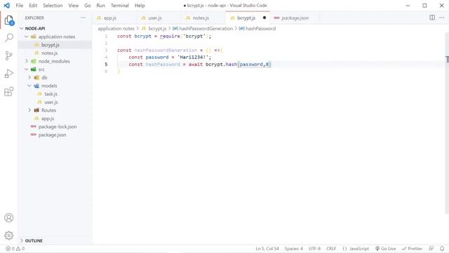The image size is (449, 253).
Task: Click line number 1 in the gutter
Action: click(x=106, y=36)
